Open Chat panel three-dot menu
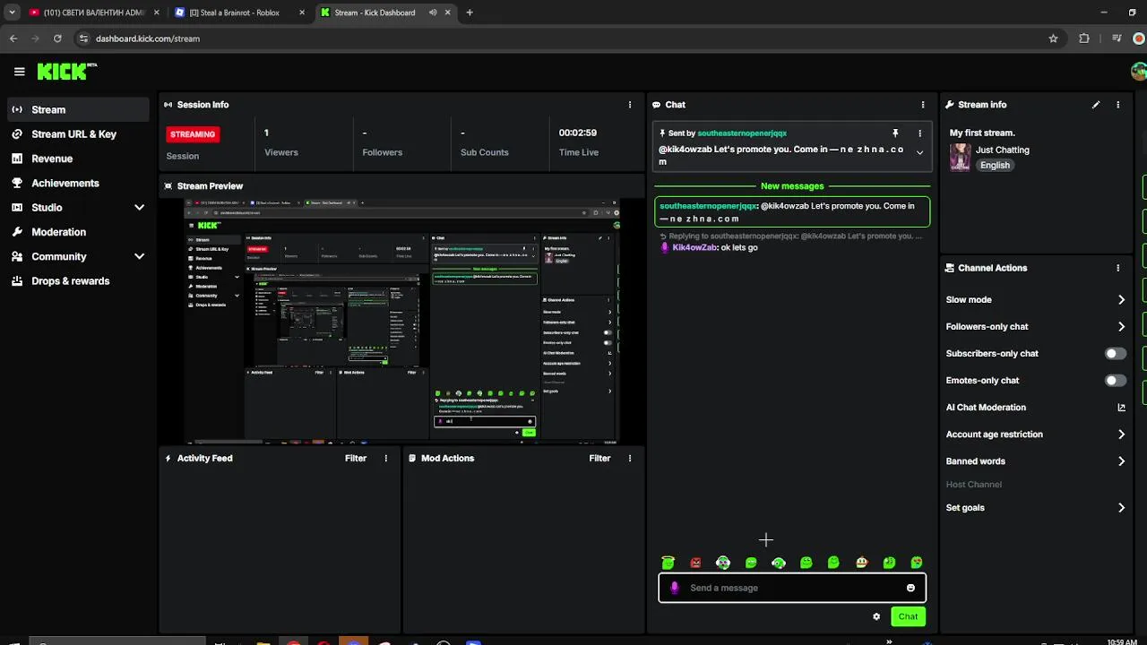 click(923, 105)
